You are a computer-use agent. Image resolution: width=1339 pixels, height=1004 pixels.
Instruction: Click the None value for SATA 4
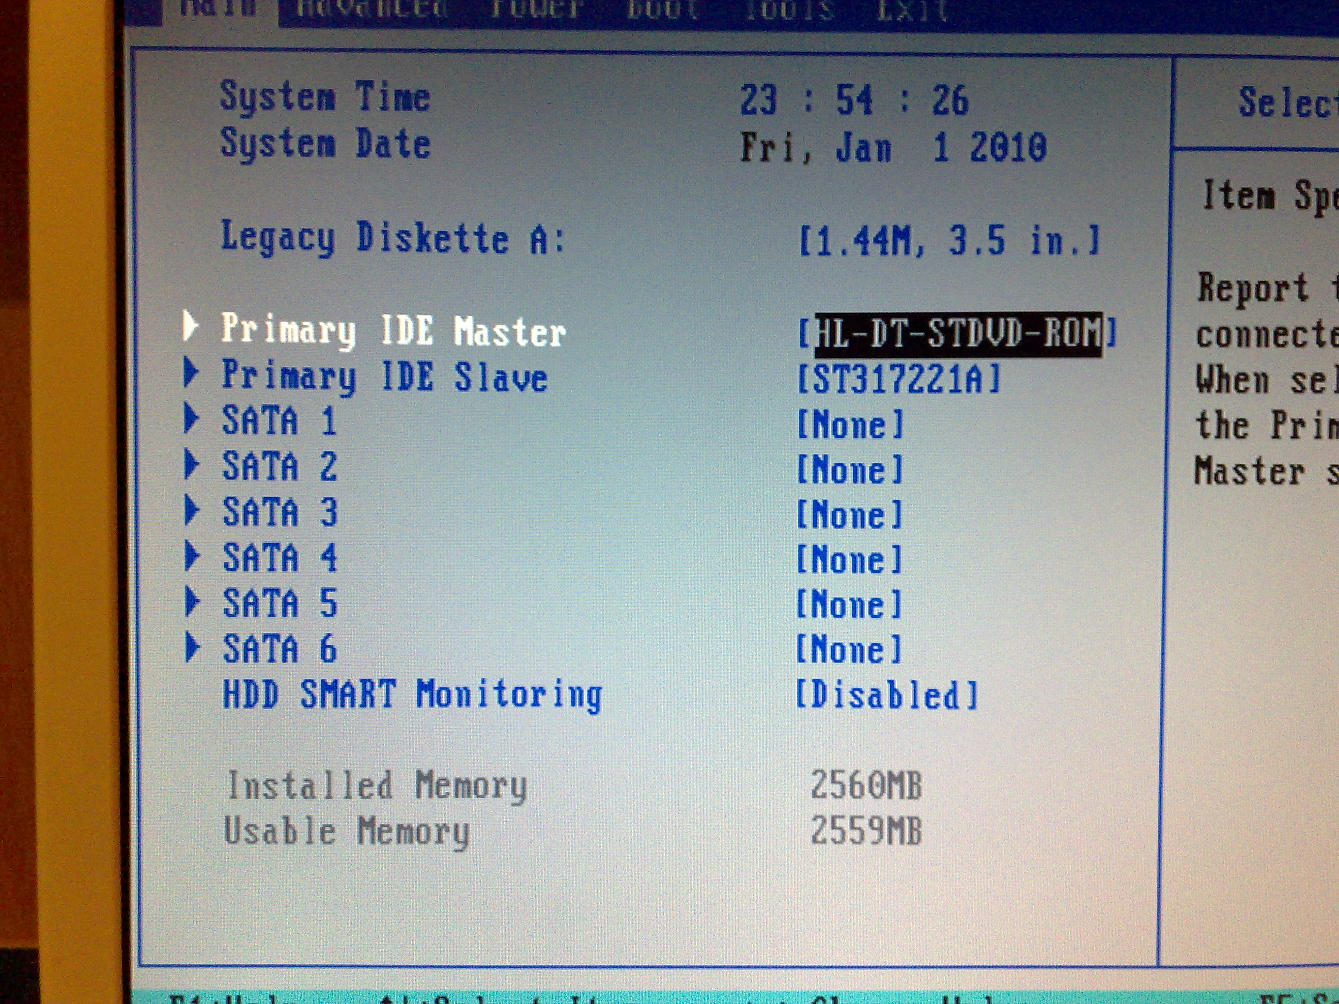point(849,560)
